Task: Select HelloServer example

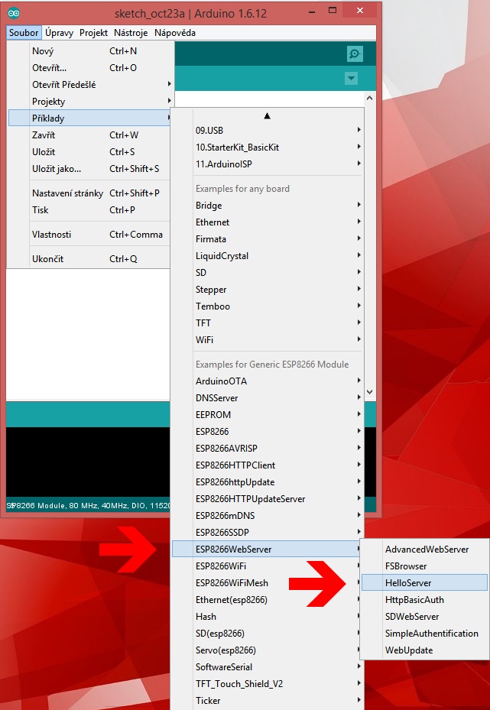Action: (x=408, y=583)
